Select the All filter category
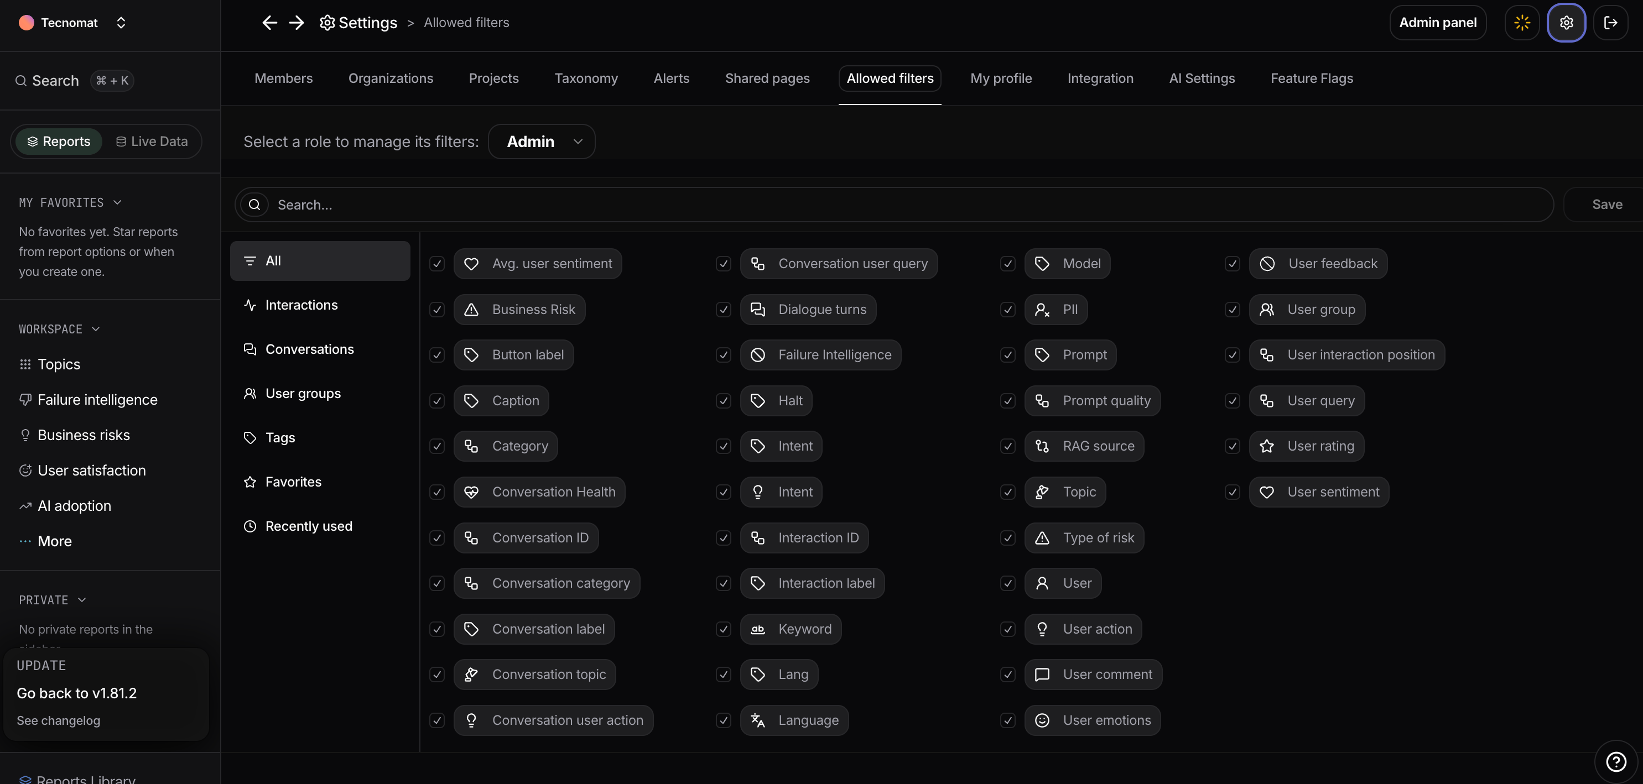1643x784 pixels. pos(320,261)
